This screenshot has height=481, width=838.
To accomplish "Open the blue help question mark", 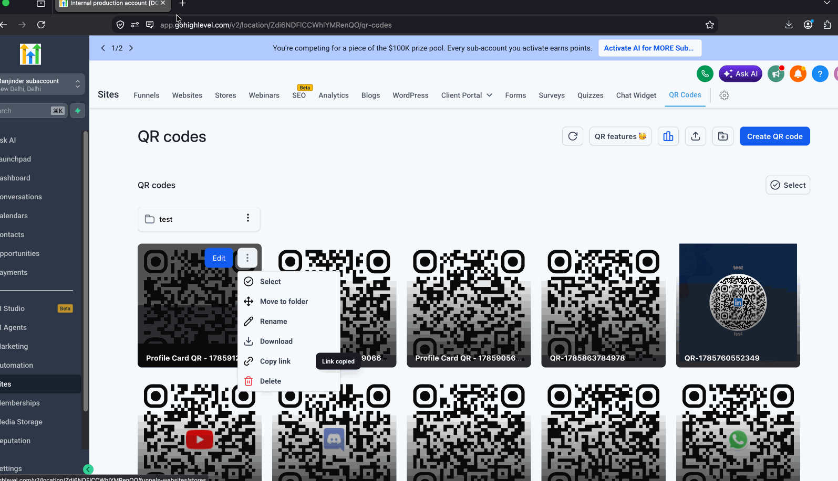I will pyautogui.click(x=820, y=74).
